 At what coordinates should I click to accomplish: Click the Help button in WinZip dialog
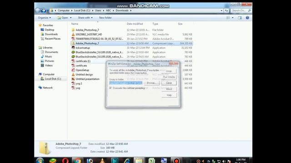click(x=169, y=95)
